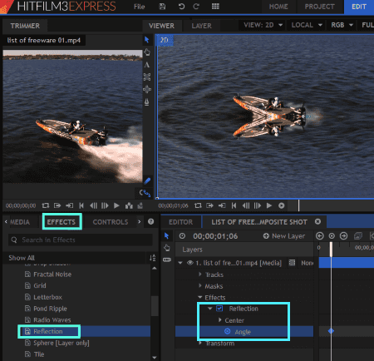Expand the Center property

click(220, 320)
